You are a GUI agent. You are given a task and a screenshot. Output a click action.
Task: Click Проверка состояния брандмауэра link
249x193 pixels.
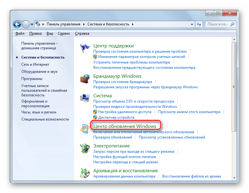click(x=123, y=82)
